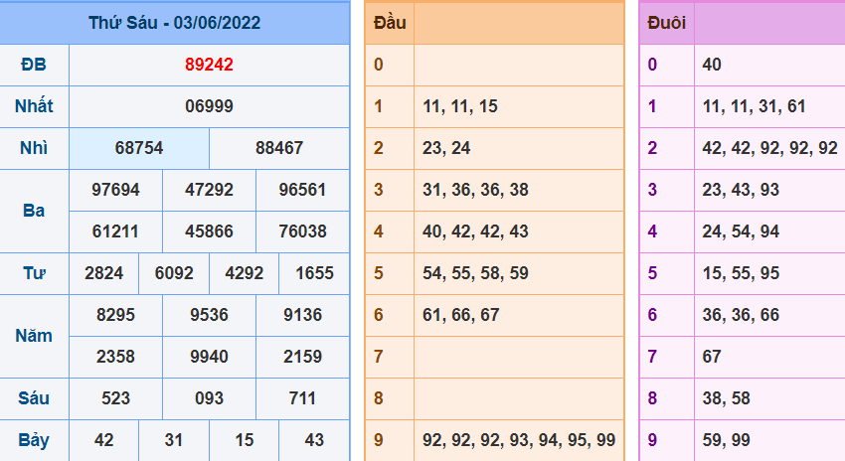
Task: Click the Ba row label
Action: click(x=34, y=211)
